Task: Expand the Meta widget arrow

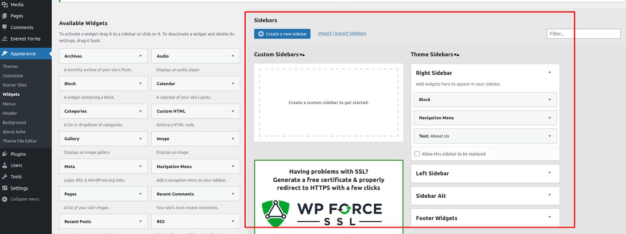Action: [140, 167]
